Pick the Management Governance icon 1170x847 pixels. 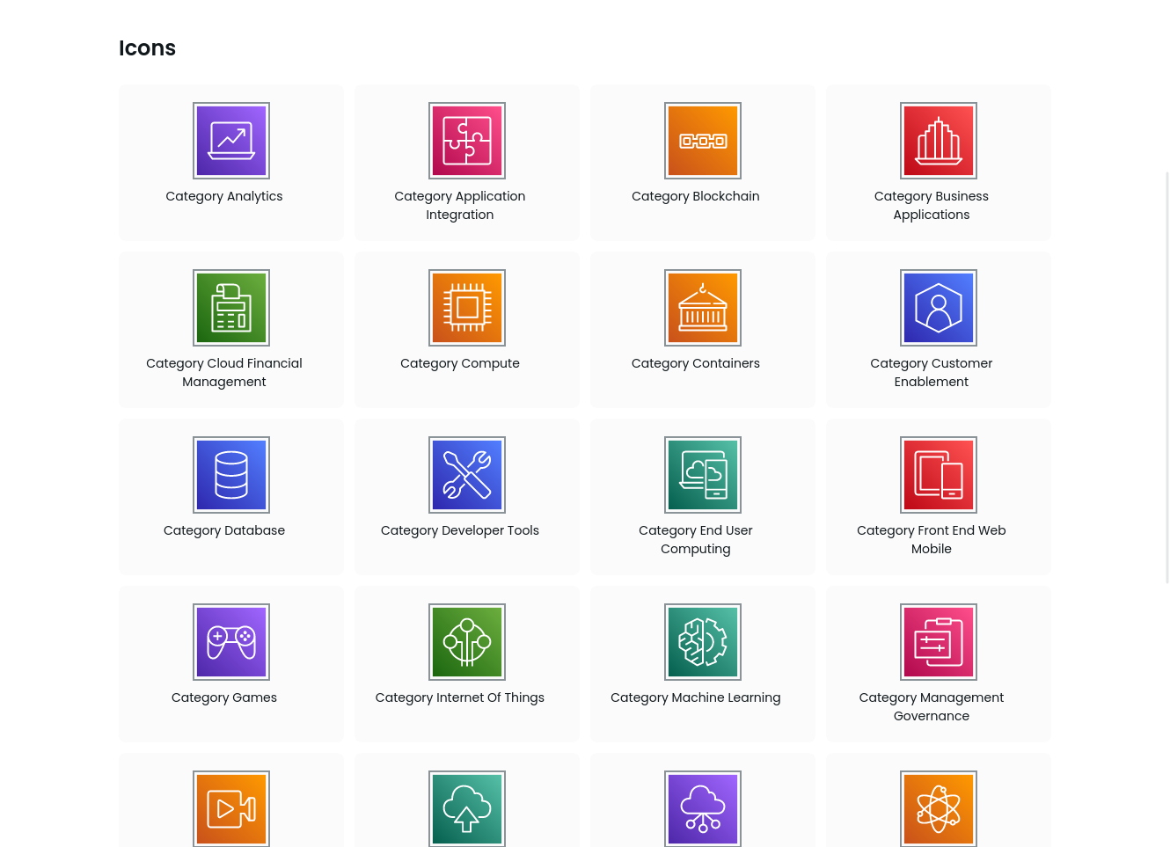tap(939, 642)
